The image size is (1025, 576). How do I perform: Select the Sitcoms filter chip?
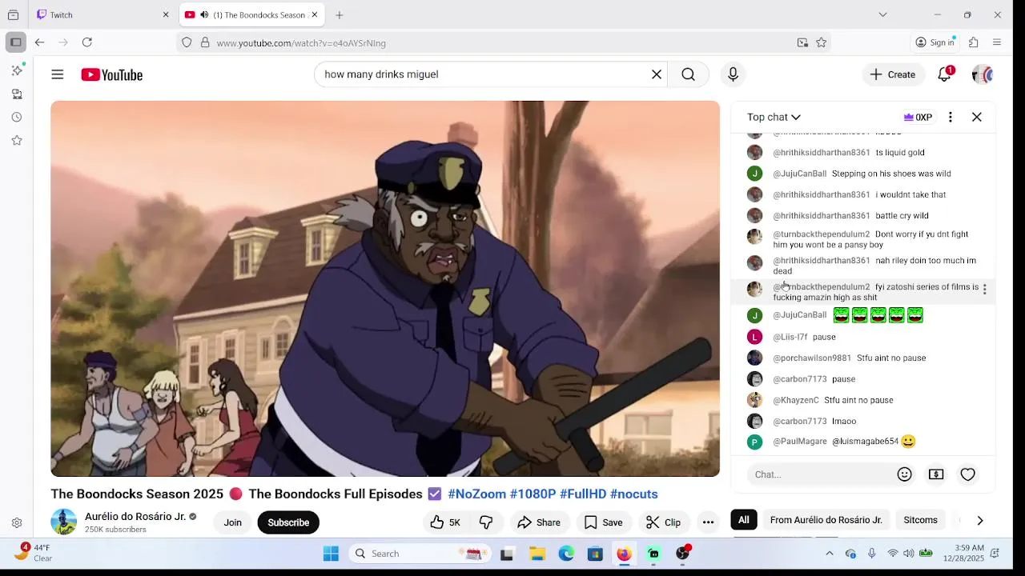pos(920,520)
